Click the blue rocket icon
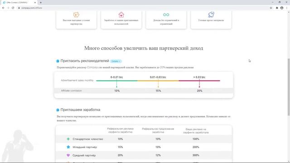This screenshot has height=163, width=290. tap(211, 14)
